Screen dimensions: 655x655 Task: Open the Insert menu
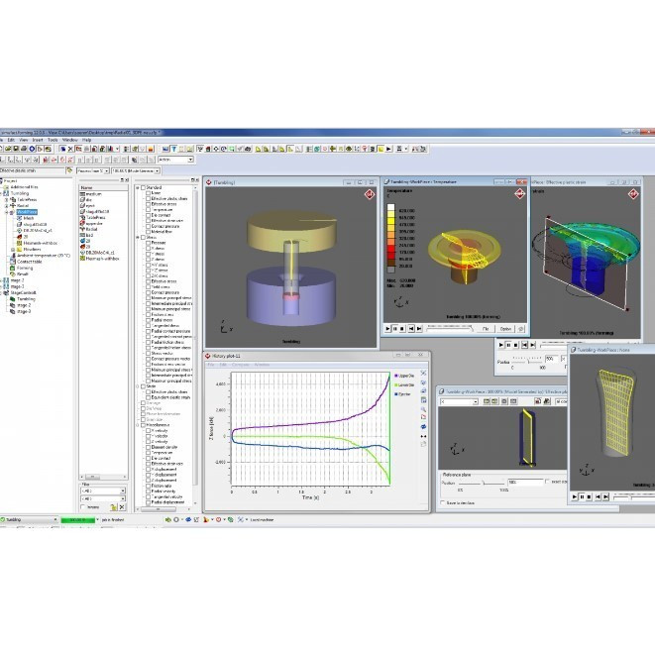pos(38,140)
